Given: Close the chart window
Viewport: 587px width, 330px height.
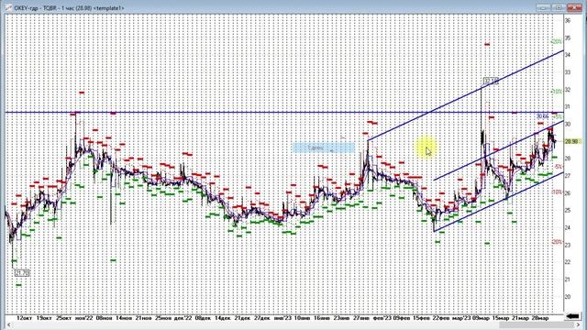Looking at the screenshot, I should coord(574,7).
